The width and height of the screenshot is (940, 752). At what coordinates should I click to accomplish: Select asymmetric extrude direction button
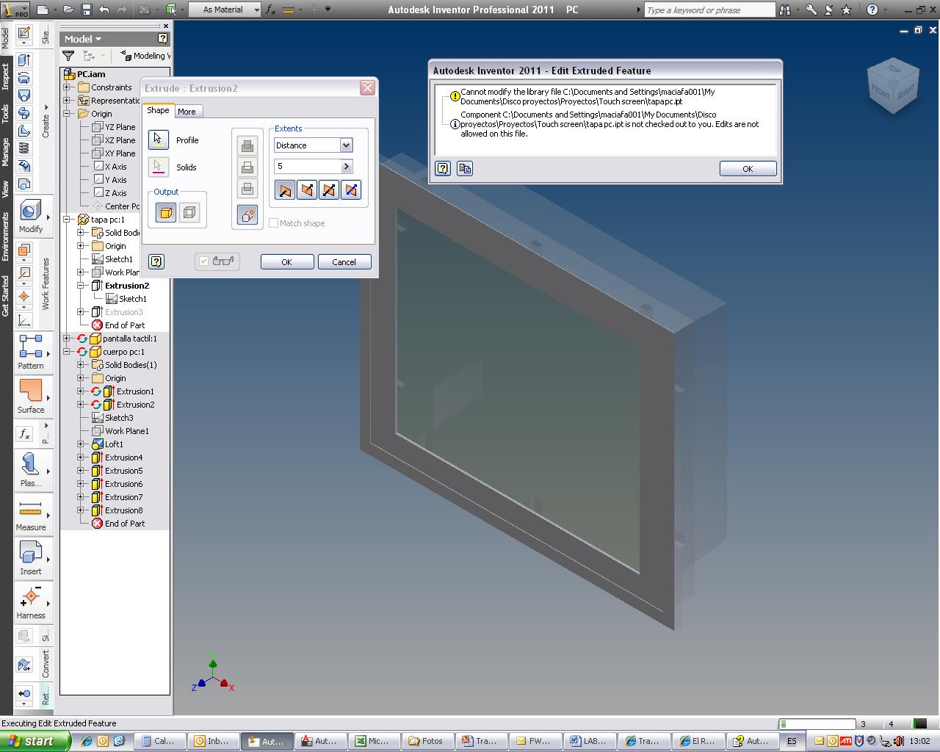[x=351, y=190]
